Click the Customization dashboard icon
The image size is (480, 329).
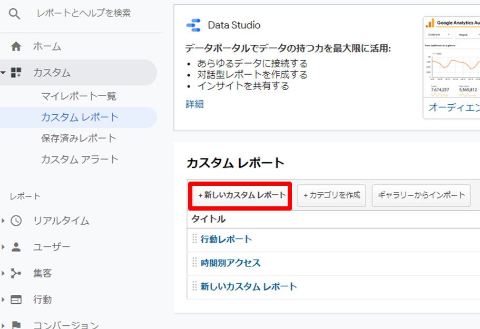16,73
